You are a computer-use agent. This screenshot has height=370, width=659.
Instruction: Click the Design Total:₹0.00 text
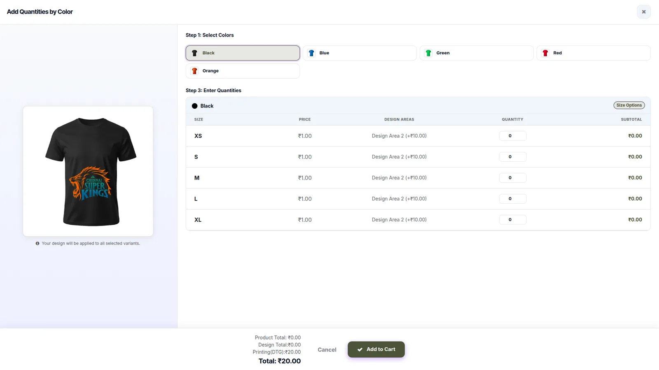279,345
